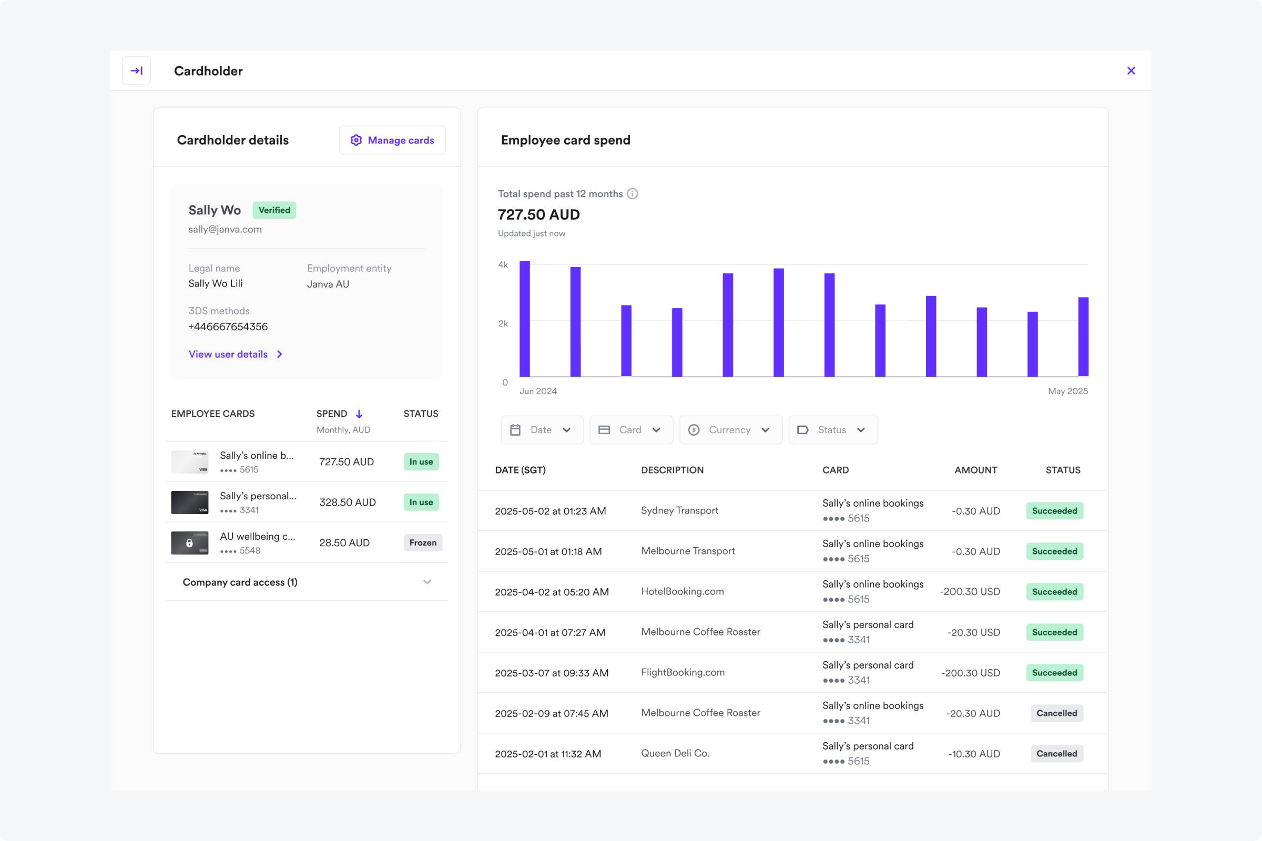Open the Currency filter dropdown
Screen dimensions: 1262x841
pyautogui.click(x=730, y=429)
